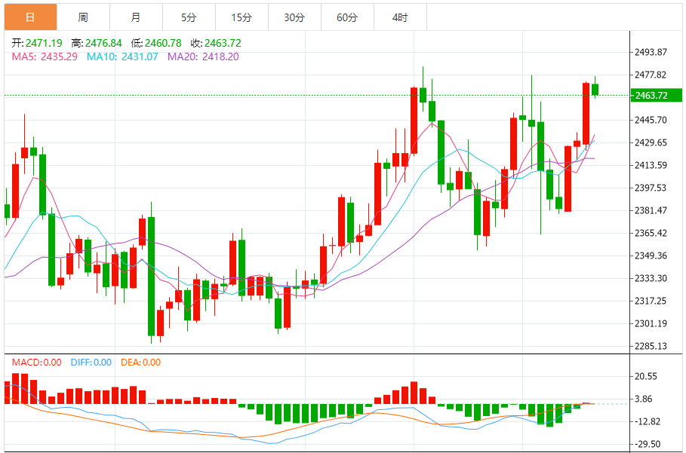686x453 pixels.
Task: Click the 2333.30 price axis label
Action: pos(651,278)
